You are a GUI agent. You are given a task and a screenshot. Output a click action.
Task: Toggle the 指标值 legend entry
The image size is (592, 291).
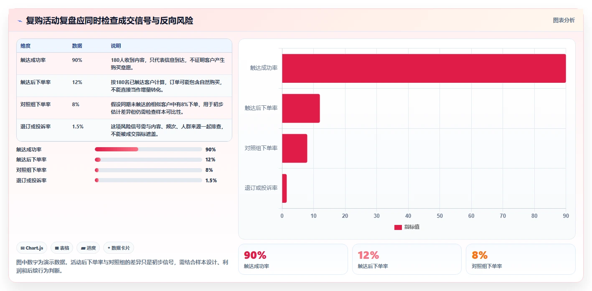click(407, 227)
